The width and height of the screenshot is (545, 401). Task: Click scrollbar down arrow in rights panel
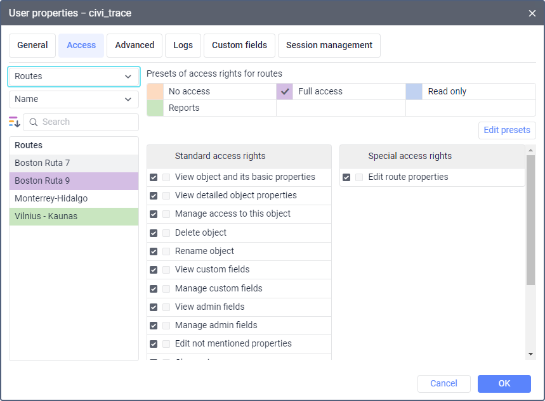pos(530,353)
